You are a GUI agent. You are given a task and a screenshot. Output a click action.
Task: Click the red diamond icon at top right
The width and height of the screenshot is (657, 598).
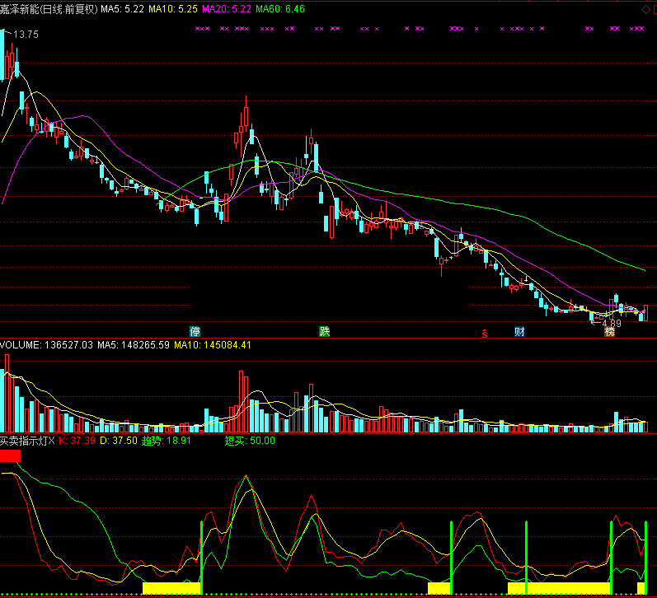tap(645, 9)
